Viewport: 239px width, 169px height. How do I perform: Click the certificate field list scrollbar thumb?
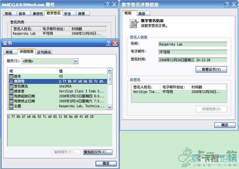click(110, 79)
